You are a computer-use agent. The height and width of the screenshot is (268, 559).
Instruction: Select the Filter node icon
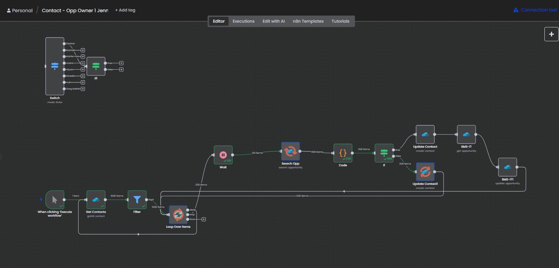pyautogui.click(x=137, y=199)
